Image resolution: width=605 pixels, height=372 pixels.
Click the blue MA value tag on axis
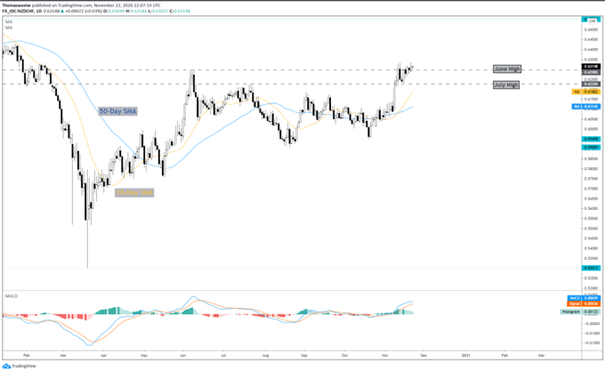tap(586, 107)
